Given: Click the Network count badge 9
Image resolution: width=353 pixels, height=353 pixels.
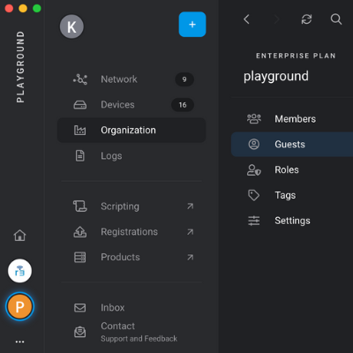Looking at the screenshot, I should click(x=184, y=79).
